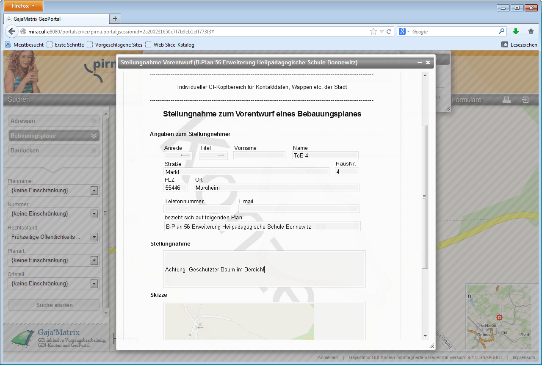Click the Suche starten button

click(x=54, y=305)
